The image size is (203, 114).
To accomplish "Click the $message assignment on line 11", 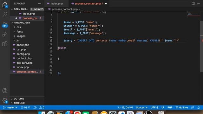I will click(x=85, y=33).
